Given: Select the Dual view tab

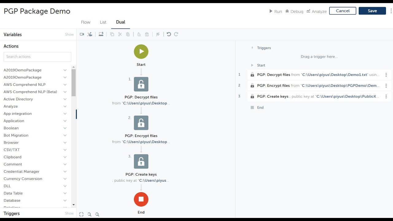Looking at the screenshot, I should pyautogui.click(x=120, y=22).
